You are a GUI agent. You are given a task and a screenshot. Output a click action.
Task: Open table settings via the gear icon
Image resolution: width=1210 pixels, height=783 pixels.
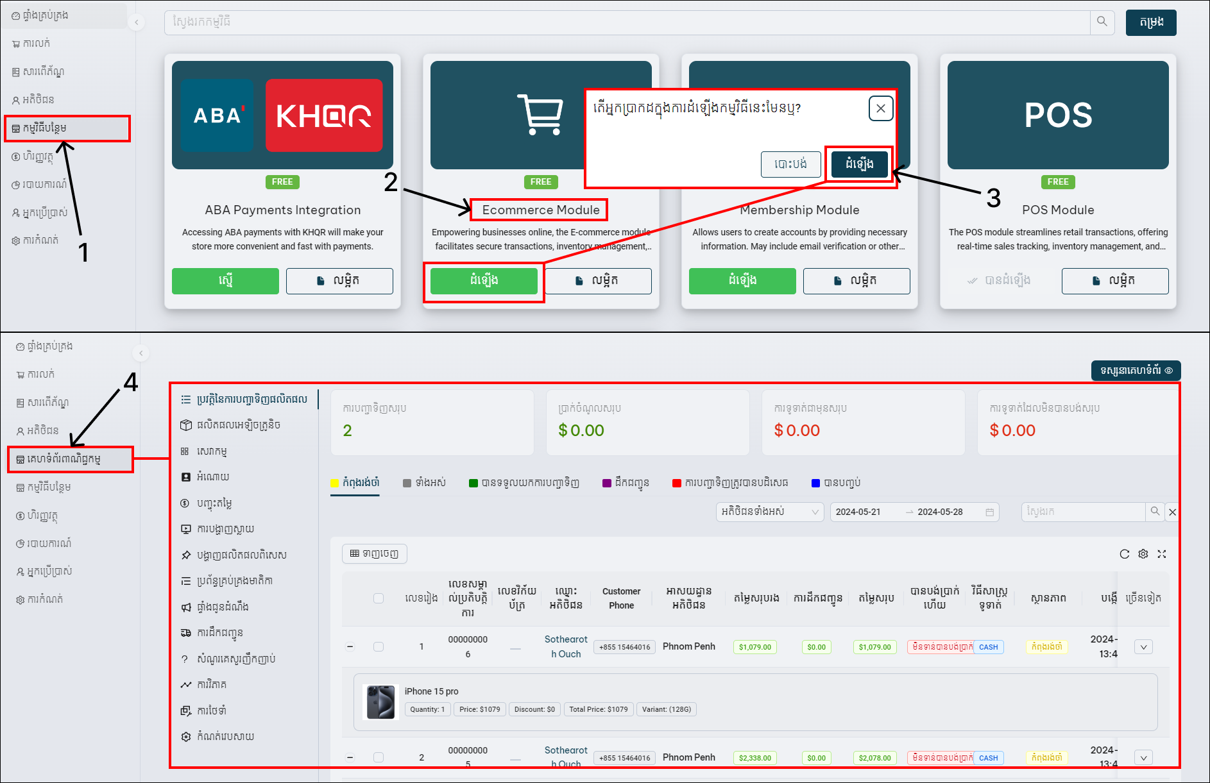(x=1143, y=554)
